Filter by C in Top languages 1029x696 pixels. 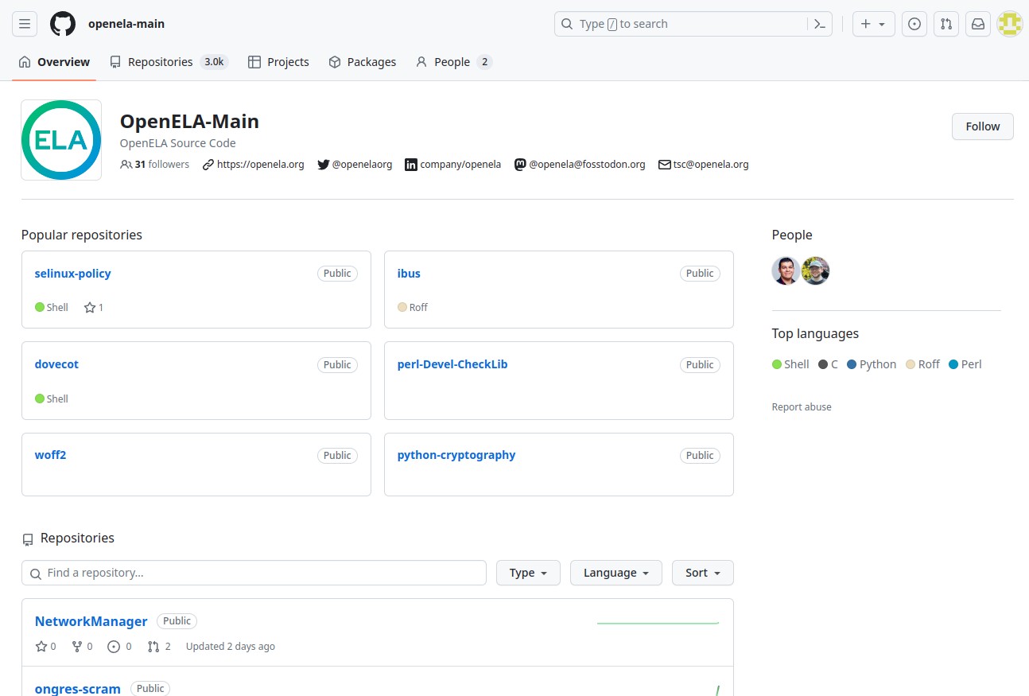(x=828, y=364)
